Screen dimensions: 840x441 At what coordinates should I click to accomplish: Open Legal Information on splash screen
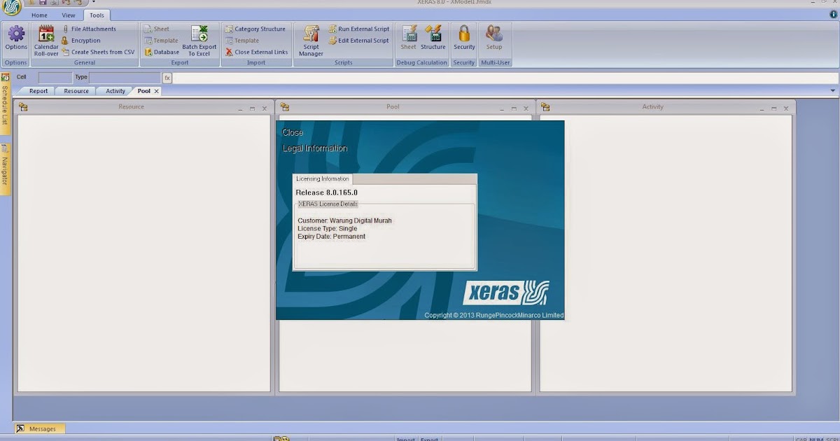pos(315,148)
